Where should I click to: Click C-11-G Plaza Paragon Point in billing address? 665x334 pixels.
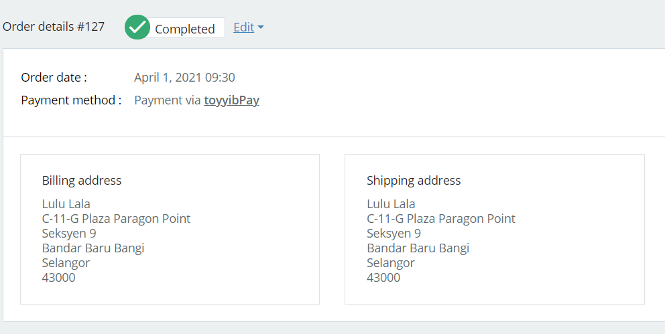(x=116, y=218)
